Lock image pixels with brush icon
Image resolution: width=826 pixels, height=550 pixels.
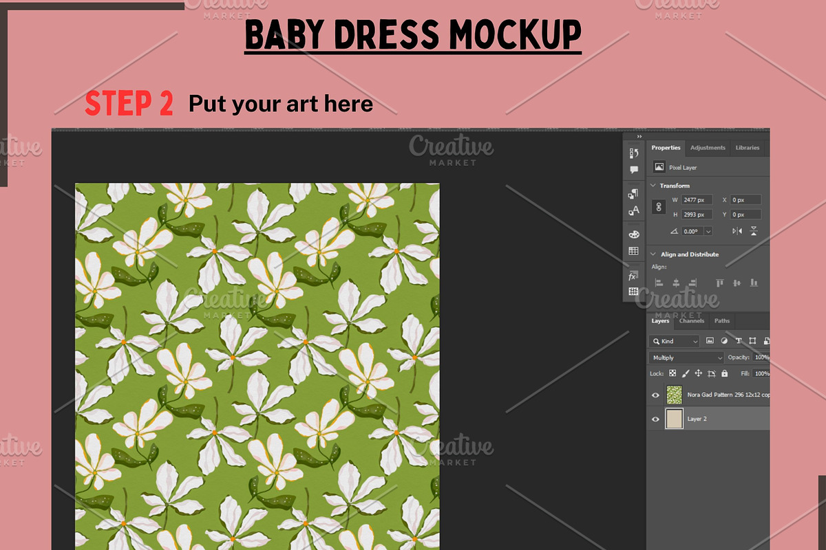pyautogui.click(x=686, y=373)
